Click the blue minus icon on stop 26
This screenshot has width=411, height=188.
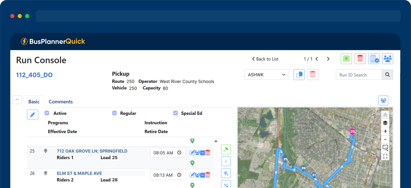tap(203, 175)
